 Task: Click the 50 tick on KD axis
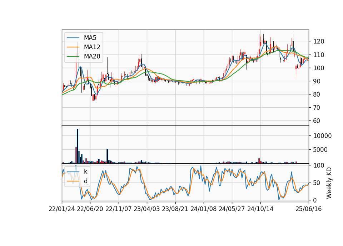[317, 183]
